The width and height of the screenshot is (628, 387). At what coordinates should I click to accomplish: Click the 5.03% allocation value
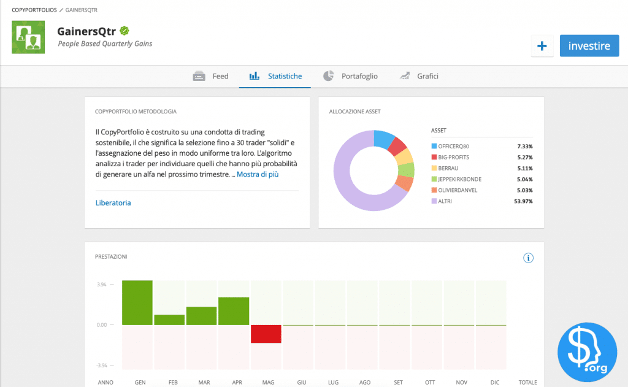[525, 190]
